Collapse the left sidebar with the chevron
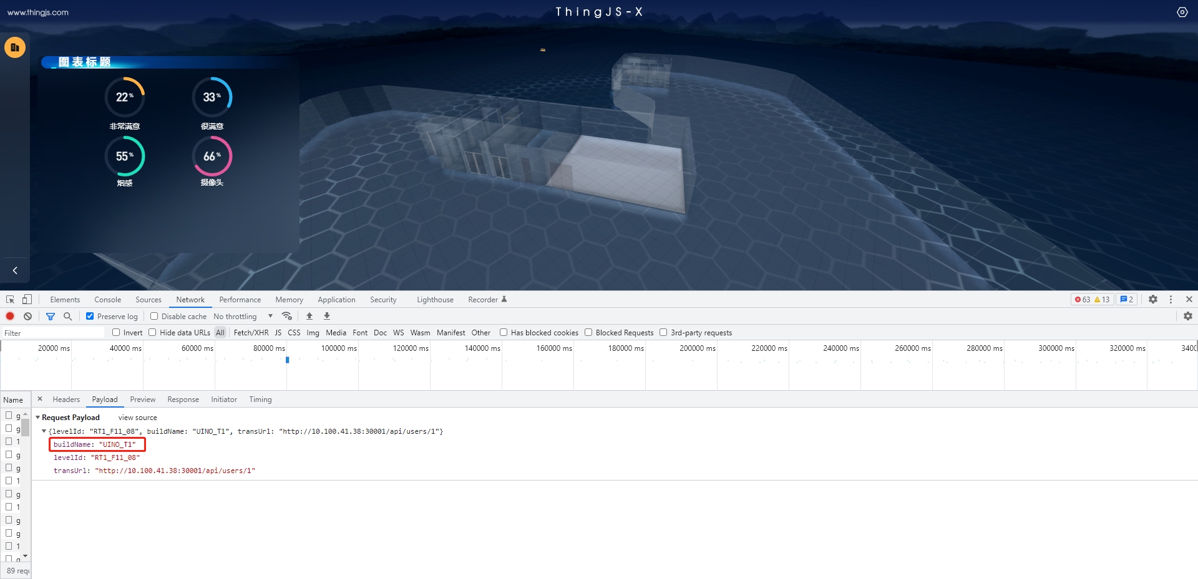The image size is (1198, 579). (x=15, y=270)
